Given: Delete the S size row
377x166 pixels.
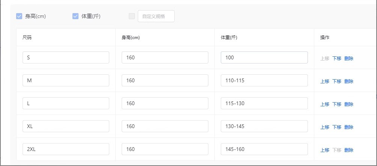Looking at the screenshot, I should [348, 59].
